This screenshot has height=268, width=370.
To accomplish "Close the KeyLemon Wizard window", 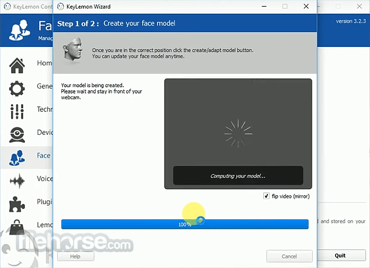I will pyautogui.click(x=306, y=6).
